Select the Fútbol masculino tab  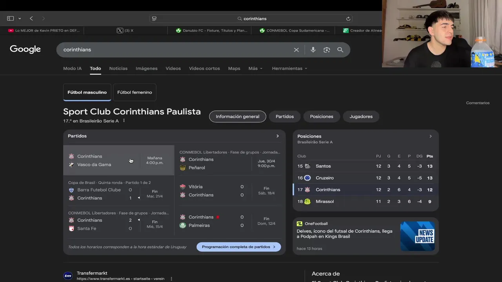tap(87, 92)
